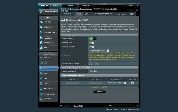Open VPN settings
The width and height of the screenshot is (178, 112).
pos(49,79)
